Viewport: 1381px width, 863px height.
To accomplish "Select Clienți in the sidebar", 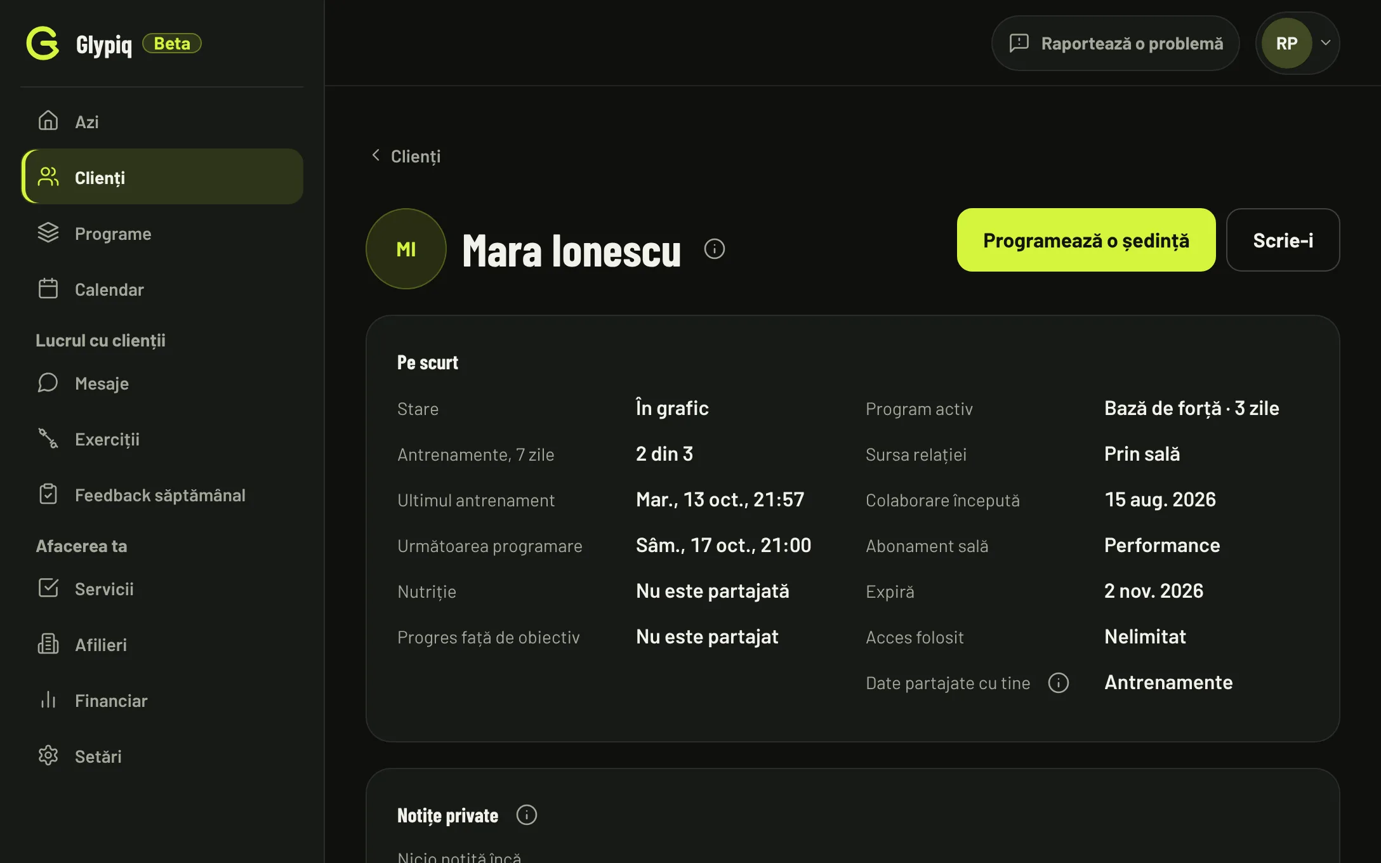I will (x=162, y=177).
